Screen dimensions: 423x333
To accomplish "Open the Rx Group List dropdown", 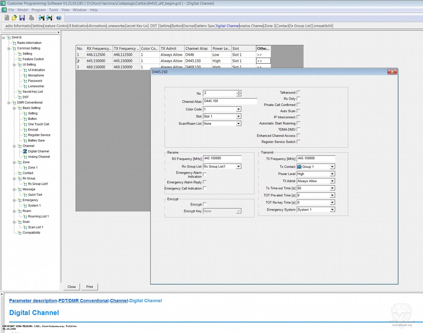I will [238, 166].
